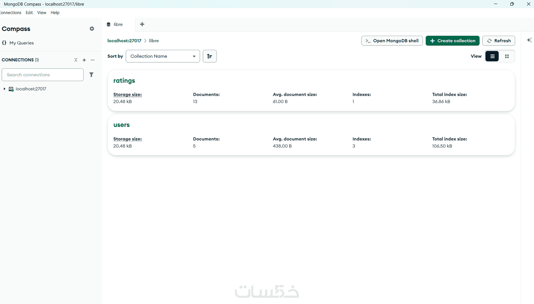Screen dimensions: 534x304
Task: Click Storage size label under ratings
Action: coord(128,94)
